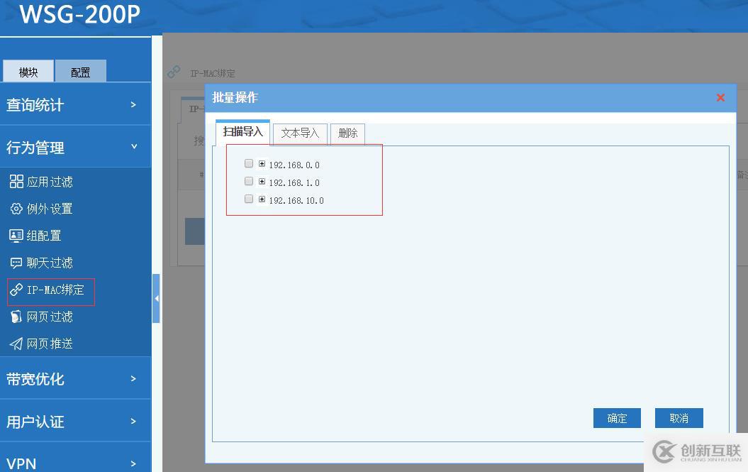This screenshot has height=472, width=748.
Task: Select the 配置 sidebar tab
Action: (x=80, y=72)
